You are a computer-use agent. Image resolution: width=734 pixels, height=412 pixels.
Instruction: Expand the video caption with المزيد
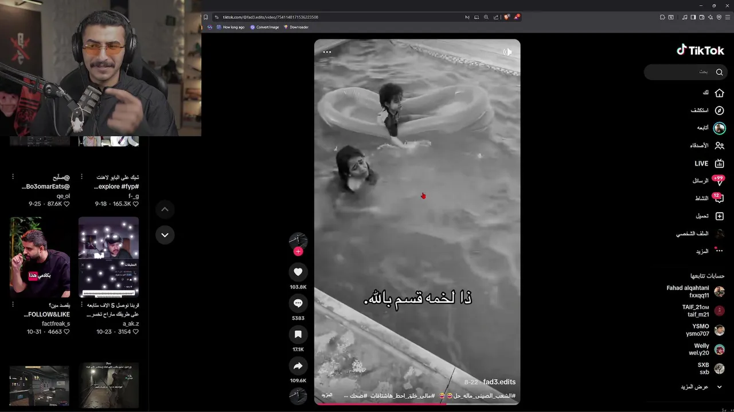point(327,395)
